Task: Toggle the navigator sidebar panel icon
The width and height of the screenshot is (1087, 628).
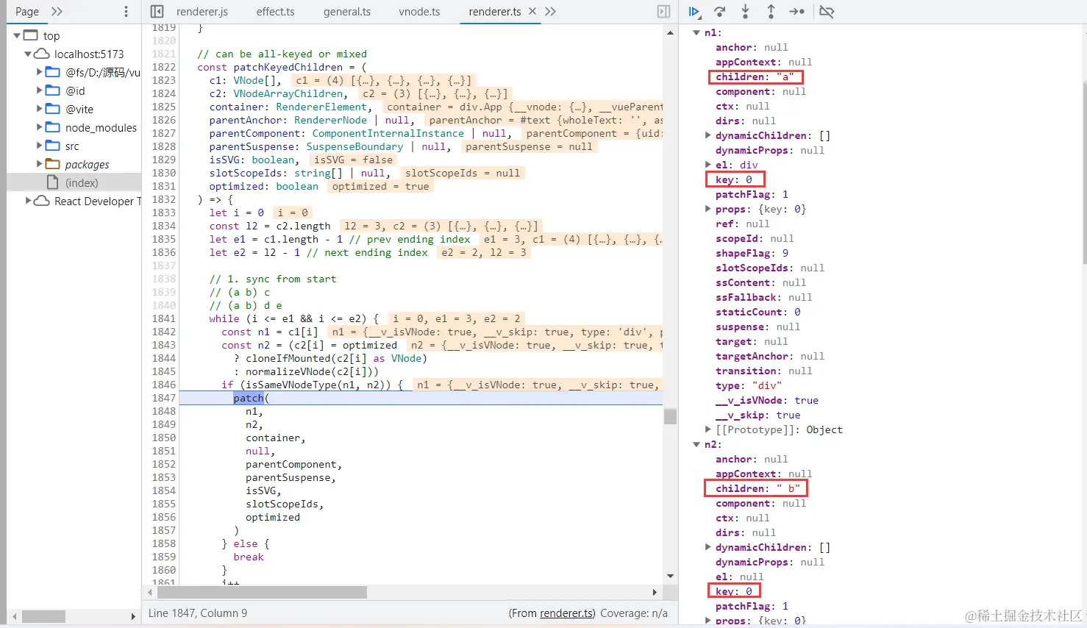Action: pyautogui.click(x=157, y=12)
